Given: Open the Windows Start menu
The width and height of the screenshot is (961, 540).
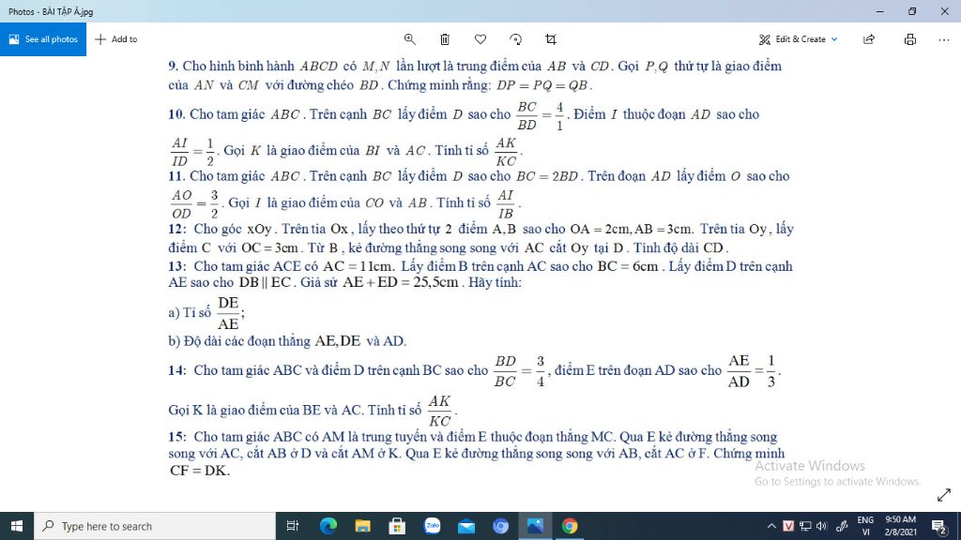Looking at the screenshot, I should coord(17,526).
